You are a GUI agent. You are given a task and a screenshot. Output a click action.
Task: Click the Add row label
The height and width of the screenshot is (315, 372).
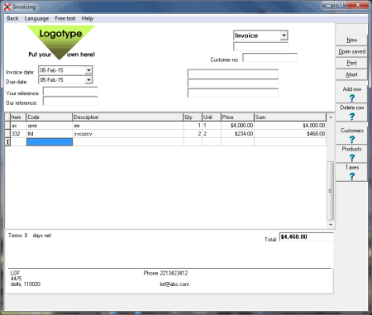352,89
